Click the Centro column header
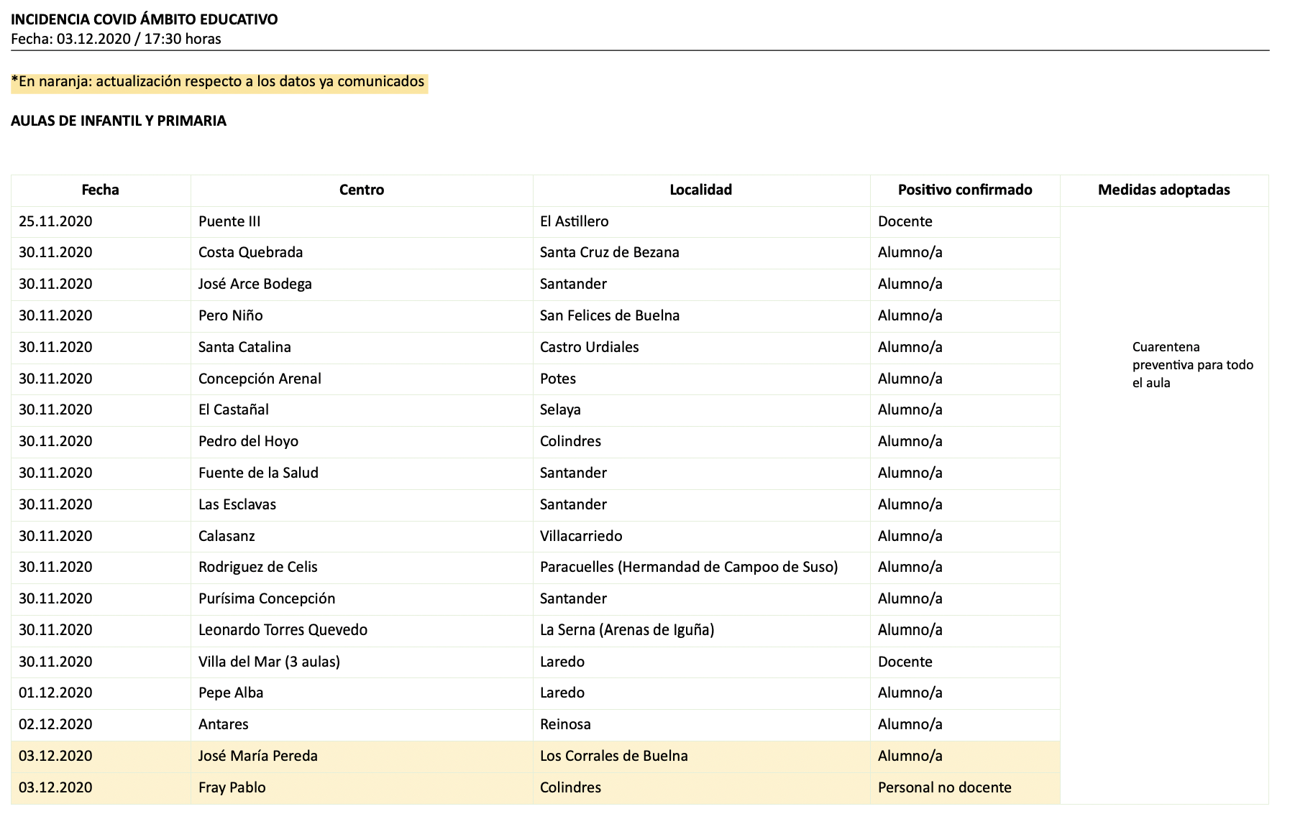Viewport: 1290px width, 819px height. [362, 190]
